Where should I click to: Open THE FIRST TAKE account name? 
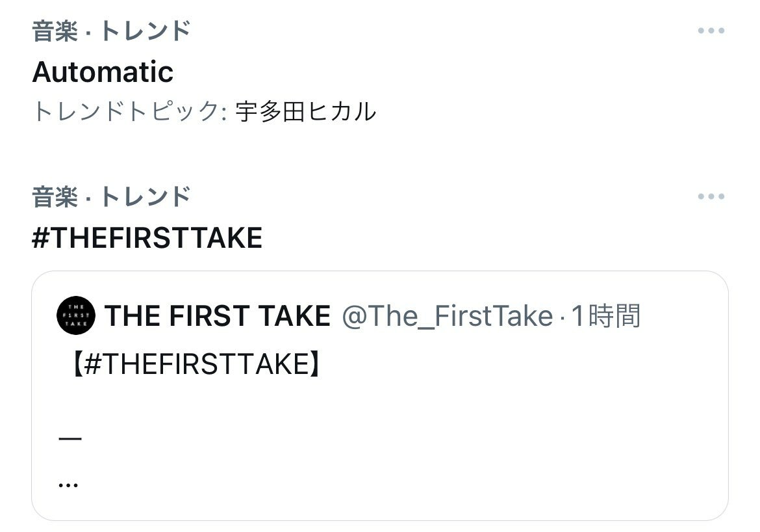(218, 315)
